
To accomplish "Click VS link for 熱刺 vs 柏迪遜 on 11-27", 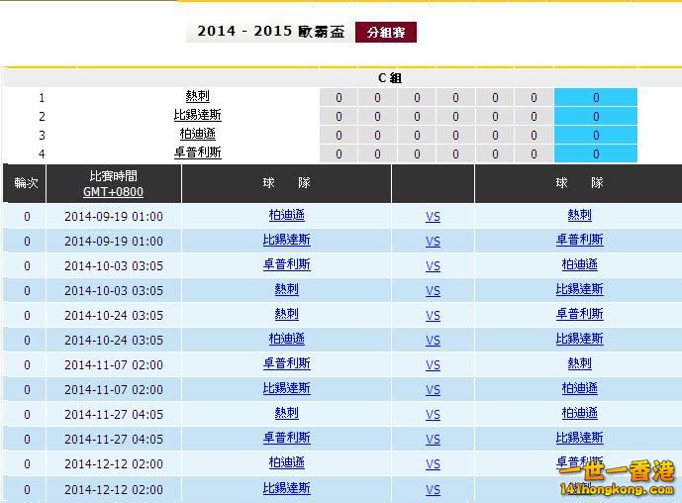I will tap(433, 415).
